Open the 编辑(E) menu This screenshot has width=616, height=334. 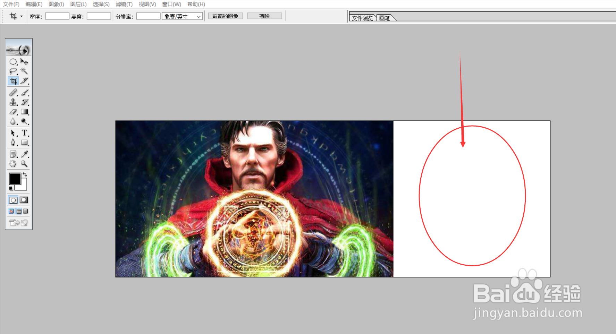pos(34,4)
